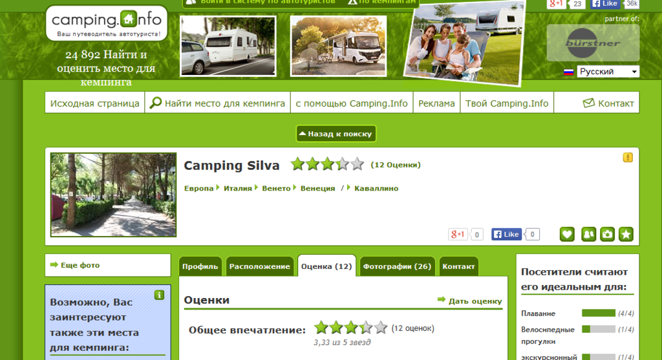Screen dimensions: 662x360
Task: Click the Плавание rating bar
Action: [x=599, y=313]
